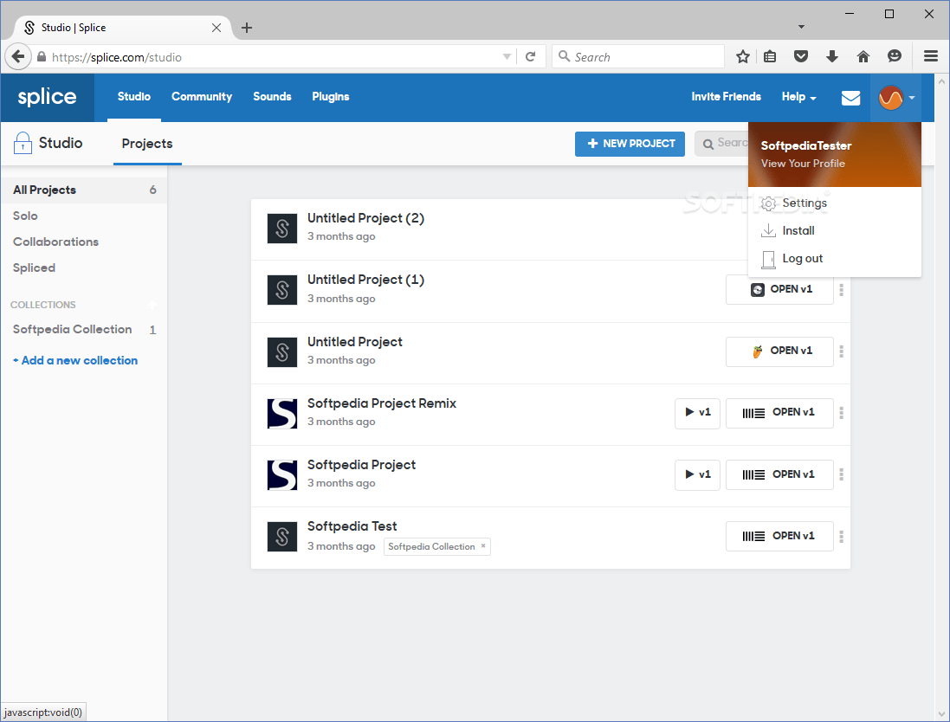Click the Softpedia Project Remix thumbnail
950x722 pixels.
coord(281,413)
